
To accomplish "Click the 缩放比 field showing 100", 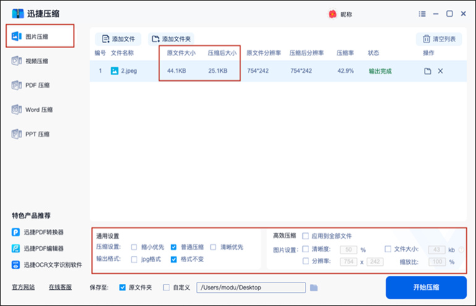I will [x=437, y=262].
